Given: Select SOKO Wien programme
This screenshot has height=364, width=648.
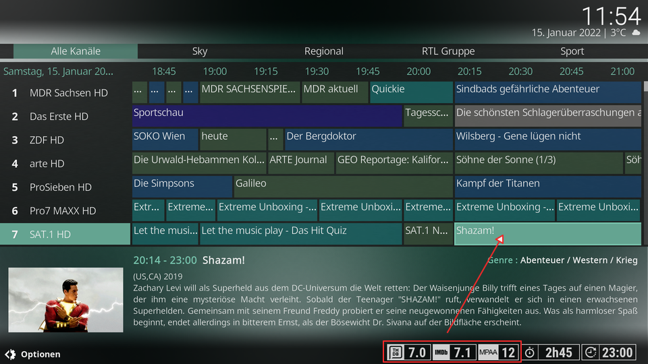Looking at the screenshot, I should pyautogui.click(x=165, y=140).
